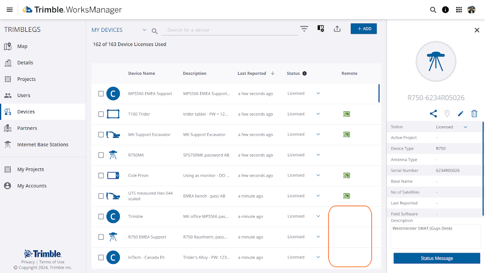The height and width of the screenshot is (273, 485).
Task: Expand the MY DEVICES dropdown
Action: 144,30
